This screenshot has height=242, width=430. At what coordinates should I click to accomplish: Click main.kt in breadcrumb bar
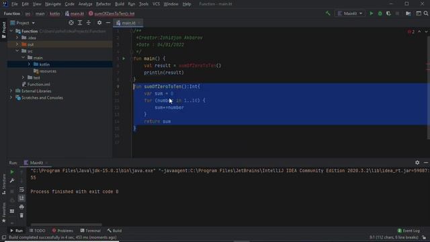click(x=75, y=13)
